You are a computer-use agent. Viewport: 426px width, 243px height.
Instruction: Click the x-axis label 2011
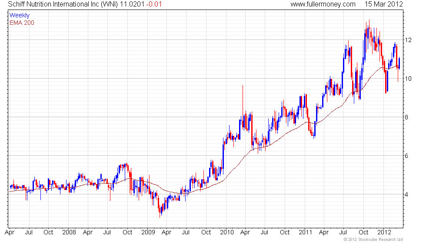tap(305, 233)
